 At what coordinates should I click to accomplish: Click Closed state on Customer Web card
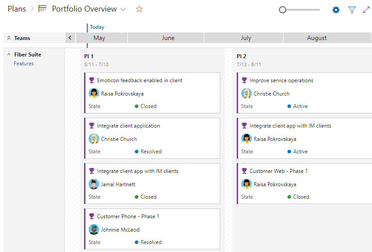(298, 197)
